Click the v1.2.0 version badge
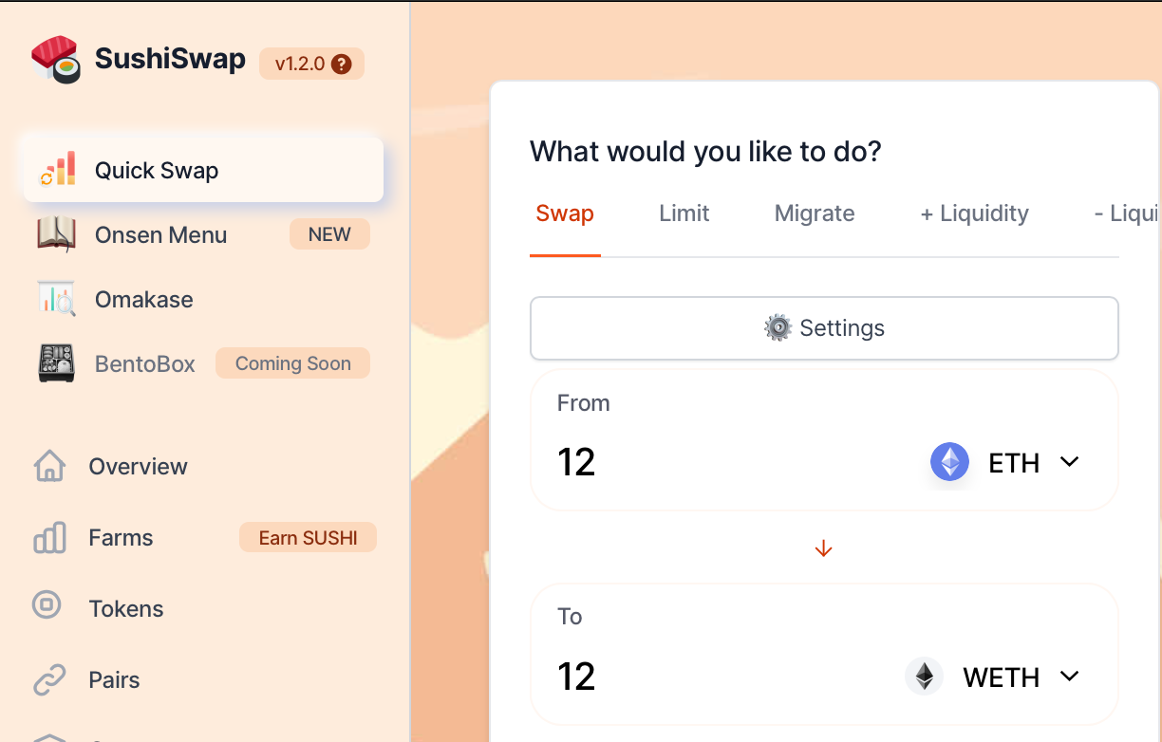Viewport: 1162px width, 742px height. point(311,65)
